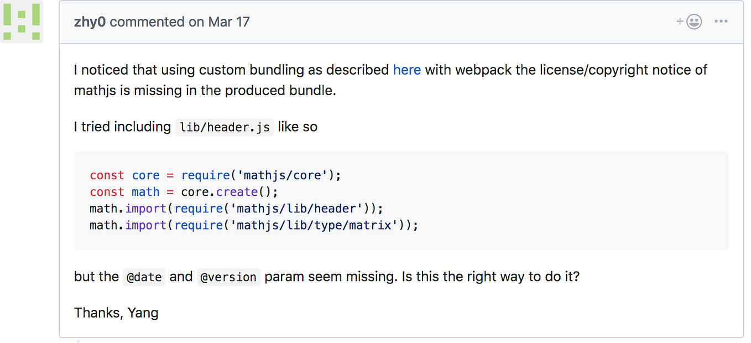Open the more-options dropdown in comment header
The height and width of the screenshot is (343, 751).
tap(721, 22)
